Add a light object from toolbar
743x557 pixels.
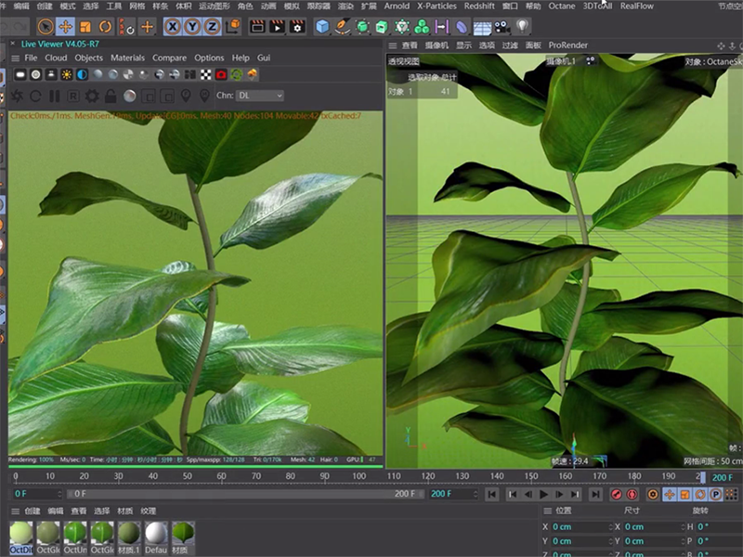[x=524, y=27]
